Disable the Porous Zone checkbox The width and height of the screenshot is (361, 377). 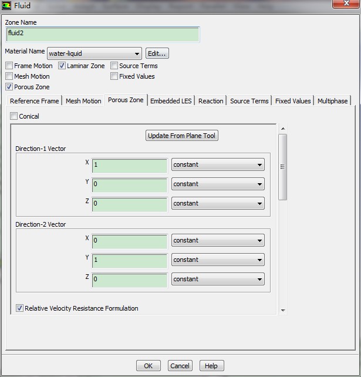[x=9, y=87]
